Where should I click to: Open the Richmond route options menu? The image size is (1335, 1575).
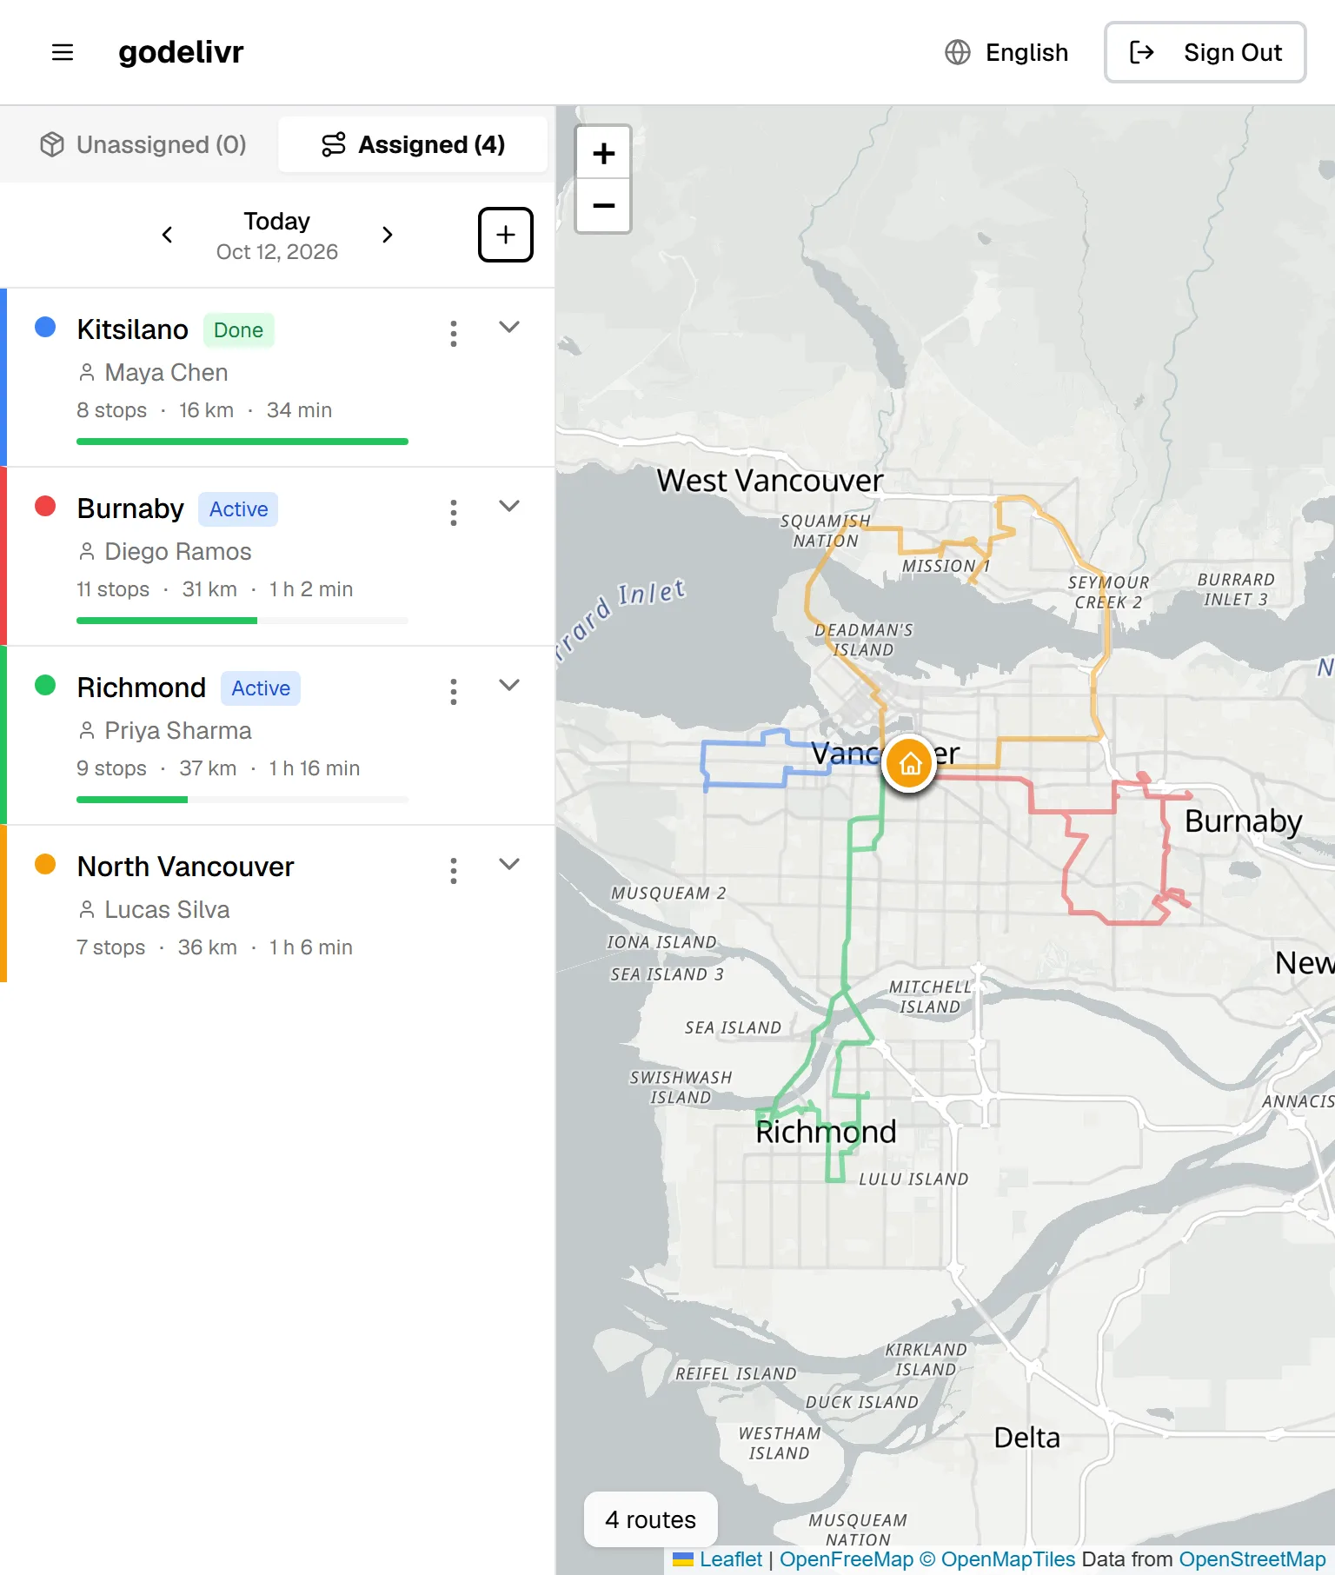point(454,692)
